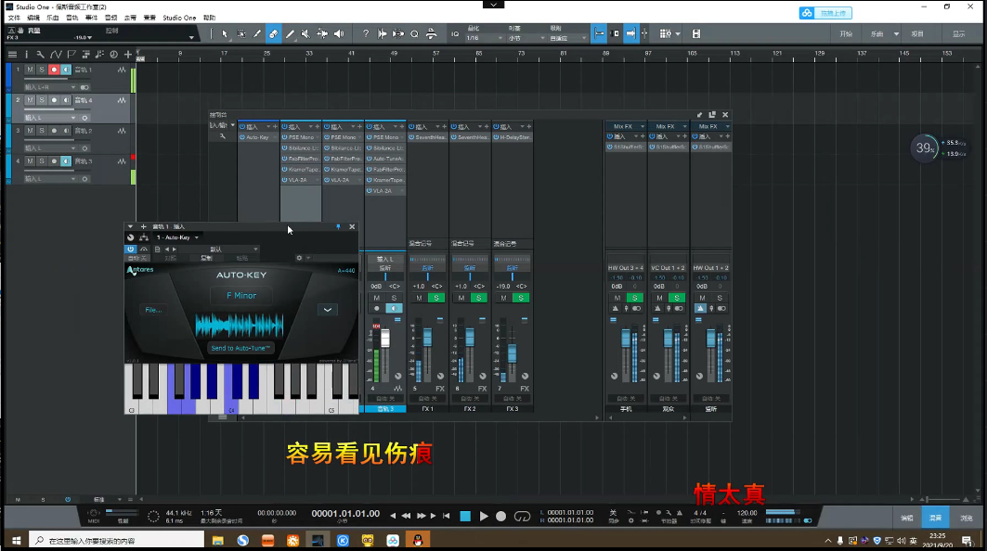Open the track list hamburger icon

pyautogui.click(x=12, y=55)
